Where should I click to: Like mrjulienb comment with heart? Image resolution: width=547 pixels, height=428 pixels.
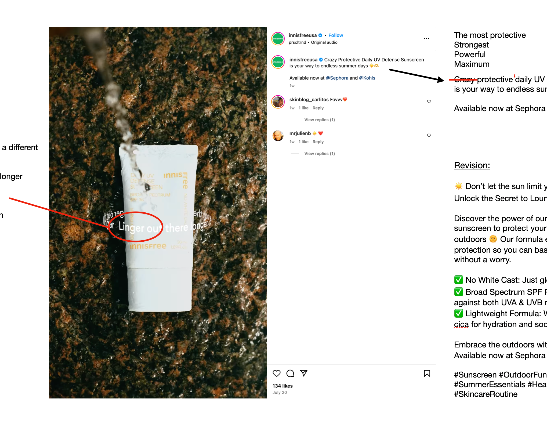click(429, 135)
